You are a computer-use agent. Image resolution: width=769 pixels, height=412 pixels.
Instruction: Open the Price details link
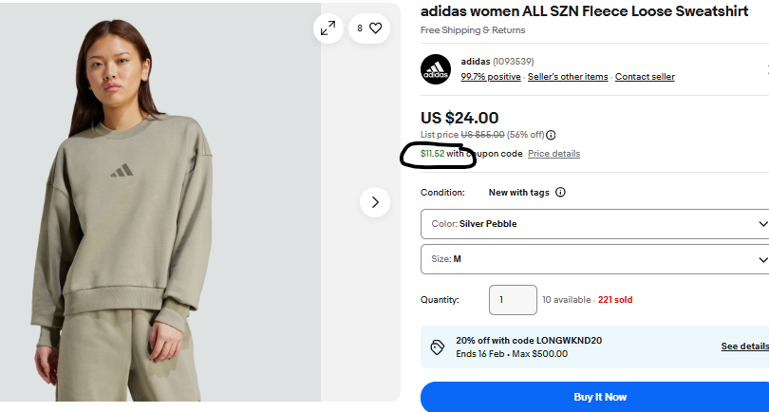click(553, 154)
